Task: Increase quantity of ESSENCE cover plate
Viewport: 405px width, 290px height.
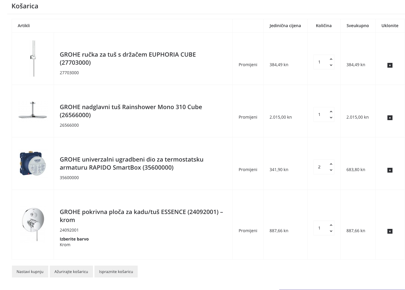Action: pos(331,225)
